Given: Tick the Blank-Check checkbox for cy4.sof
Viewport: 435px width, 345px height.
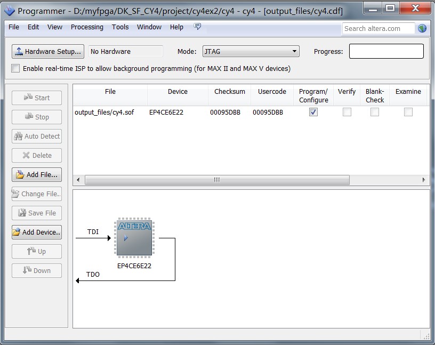Looking at the screenshot, I should point(375,112).
